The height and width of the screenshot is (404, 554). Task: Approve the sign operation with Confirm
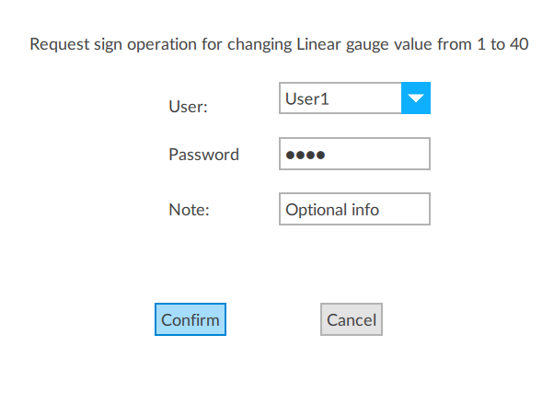[190, 320]
